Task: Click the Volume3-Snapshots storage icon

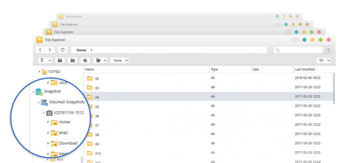Action: [x=44, y=102]
